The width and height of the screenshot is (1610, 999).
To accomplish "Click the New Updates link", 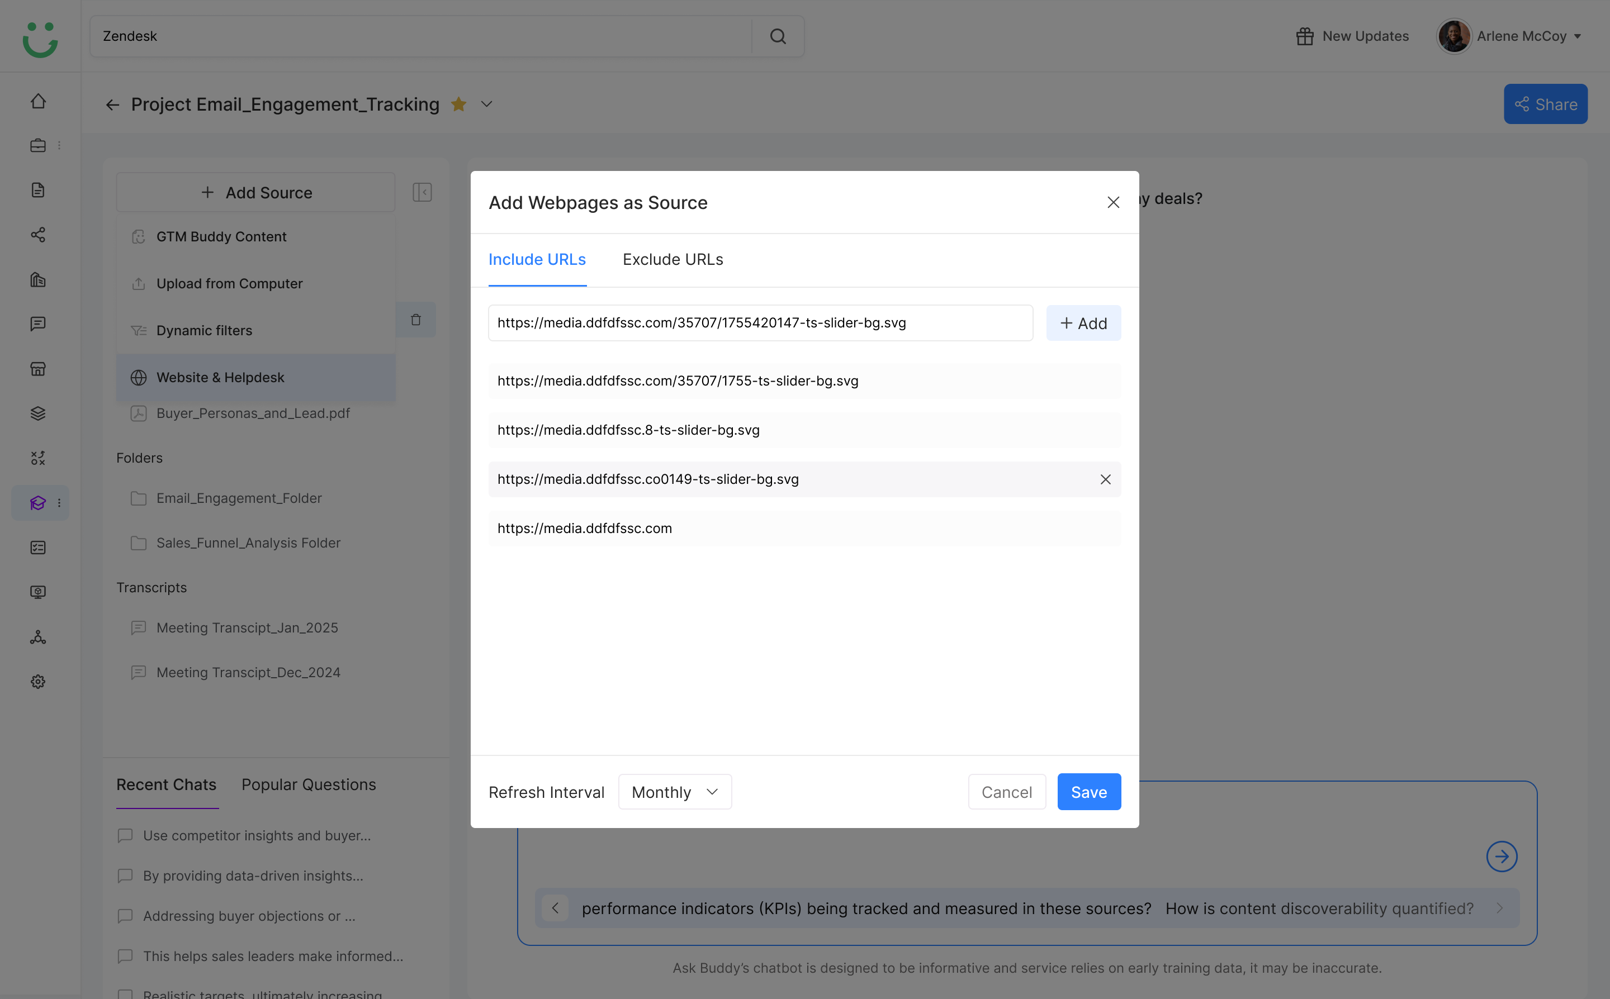I will (1366, 36).
